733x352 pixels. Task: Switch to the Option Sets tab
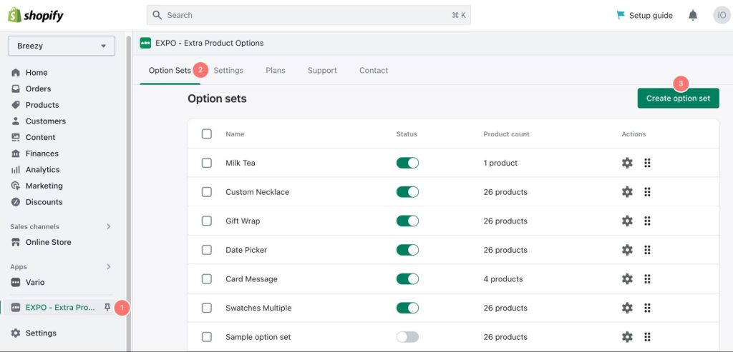(170, 71)
